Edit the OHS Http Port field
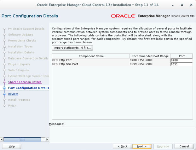 point(182,60)
